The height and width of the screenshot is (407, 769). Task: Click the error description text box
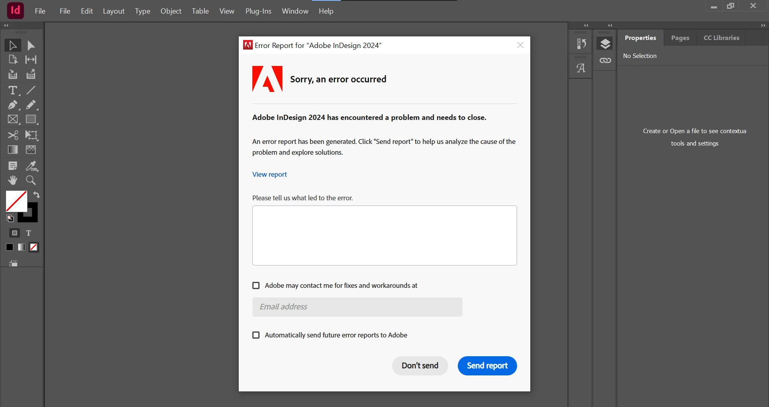(x=384, y=235)
